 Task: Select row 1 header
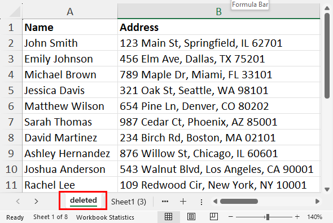(x=11, y=27)
